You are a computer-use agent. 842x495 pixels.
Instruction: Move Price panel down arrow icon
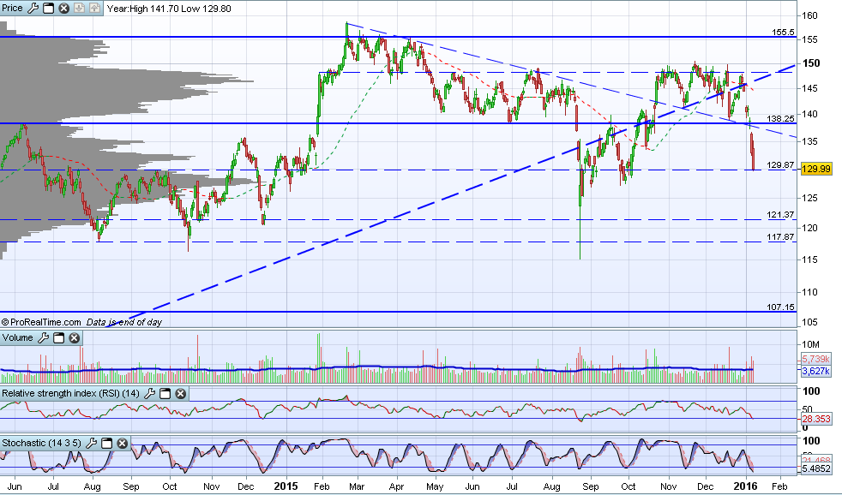coord(79,8)
